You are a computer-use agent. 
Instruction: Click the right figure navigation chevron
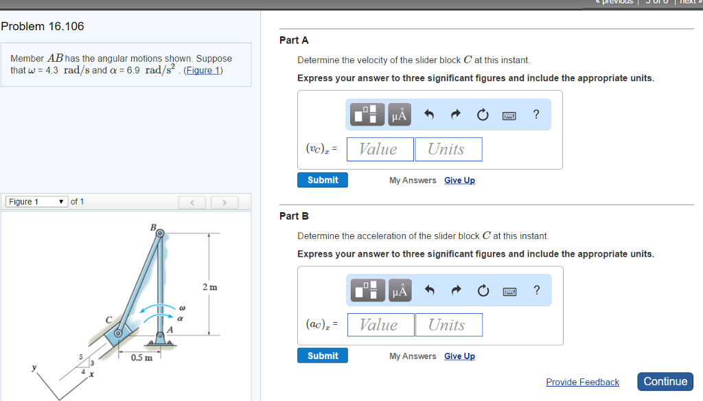225,202
